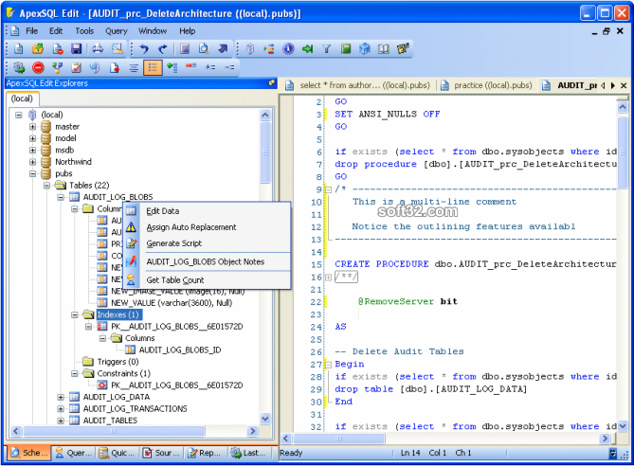This screenshot has height=466, width=634.
Task: Click the red minus outdent icon
Action: [x=191, y=66]
